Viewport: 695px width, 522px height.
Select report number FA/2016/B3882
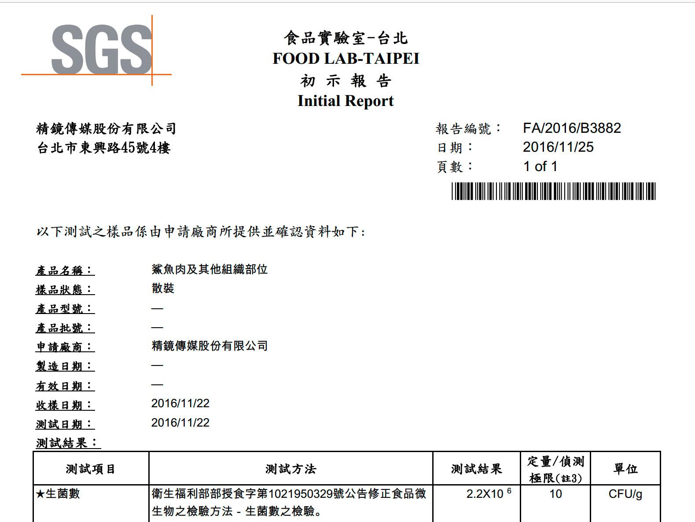(x=572, y=128)
